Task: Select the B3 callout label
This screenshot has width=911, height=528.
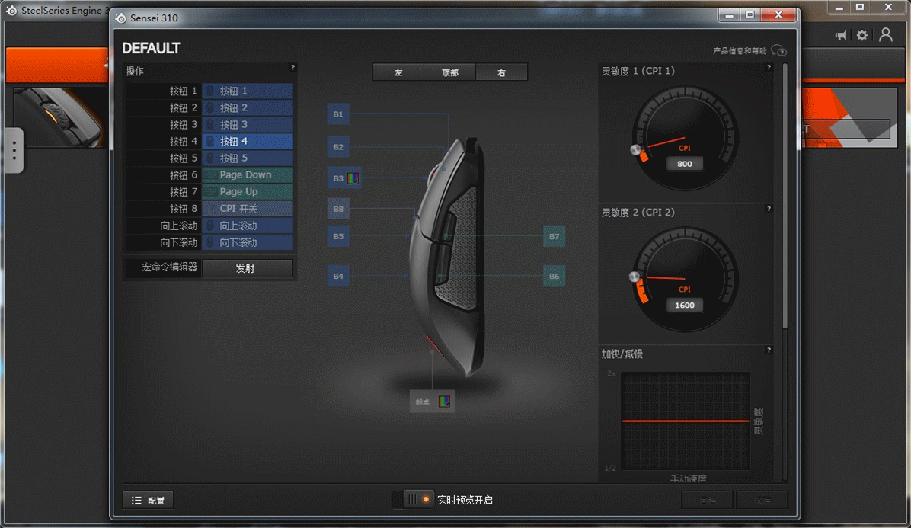Action: [338, 178]
